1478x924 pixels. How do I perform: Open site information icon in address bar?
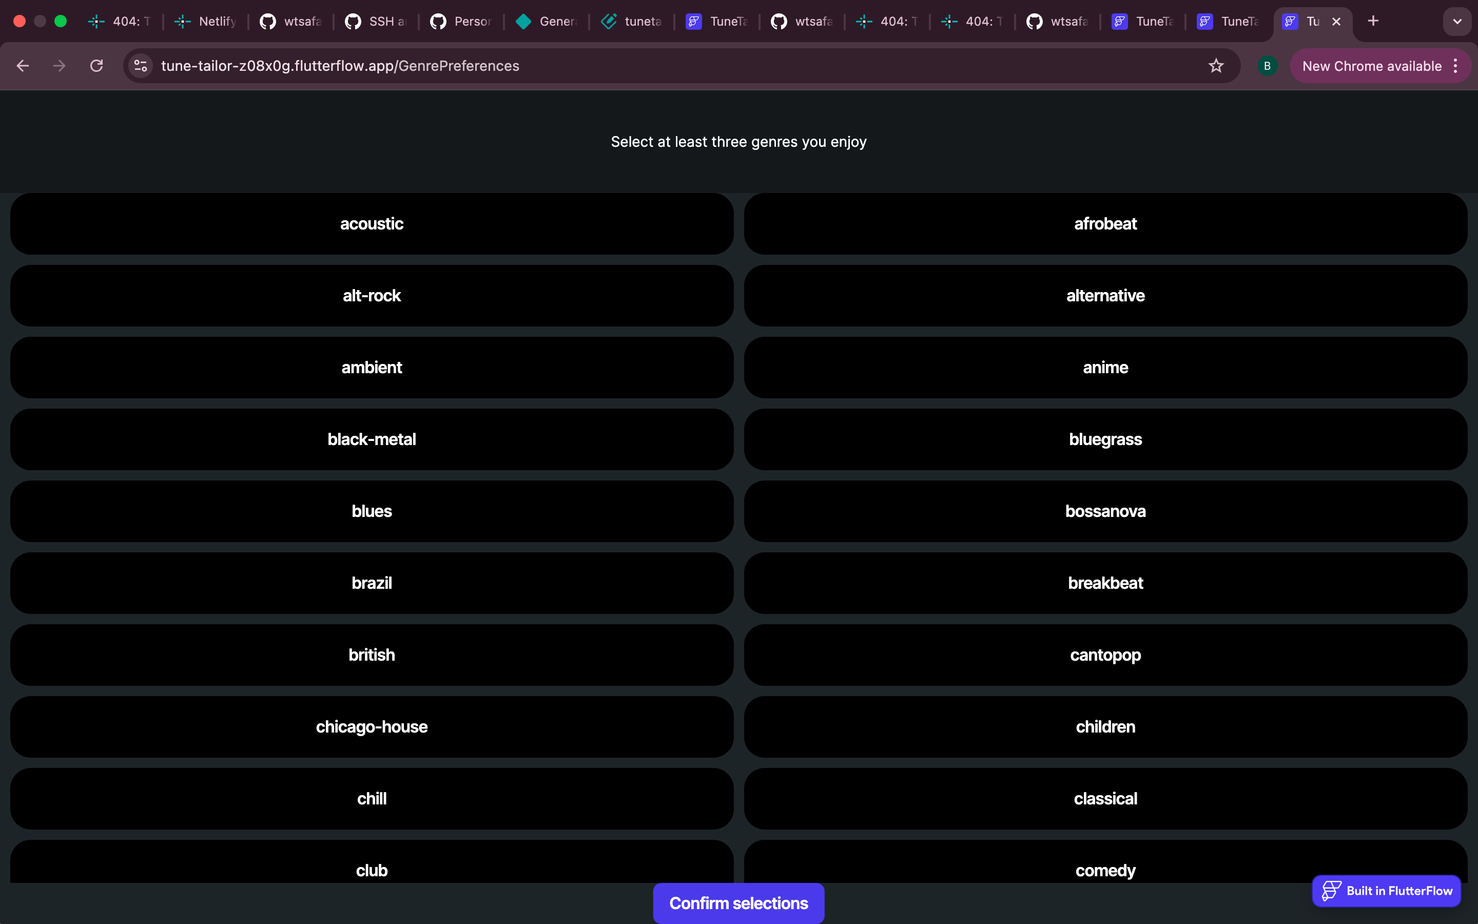coord(141,66)
